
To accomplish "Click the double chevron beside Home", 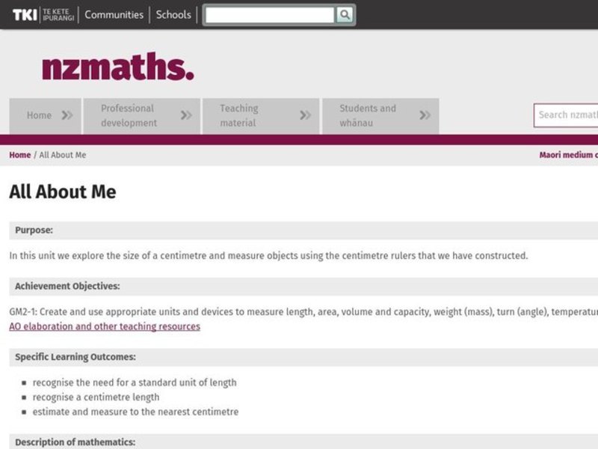I will [67, 115].
